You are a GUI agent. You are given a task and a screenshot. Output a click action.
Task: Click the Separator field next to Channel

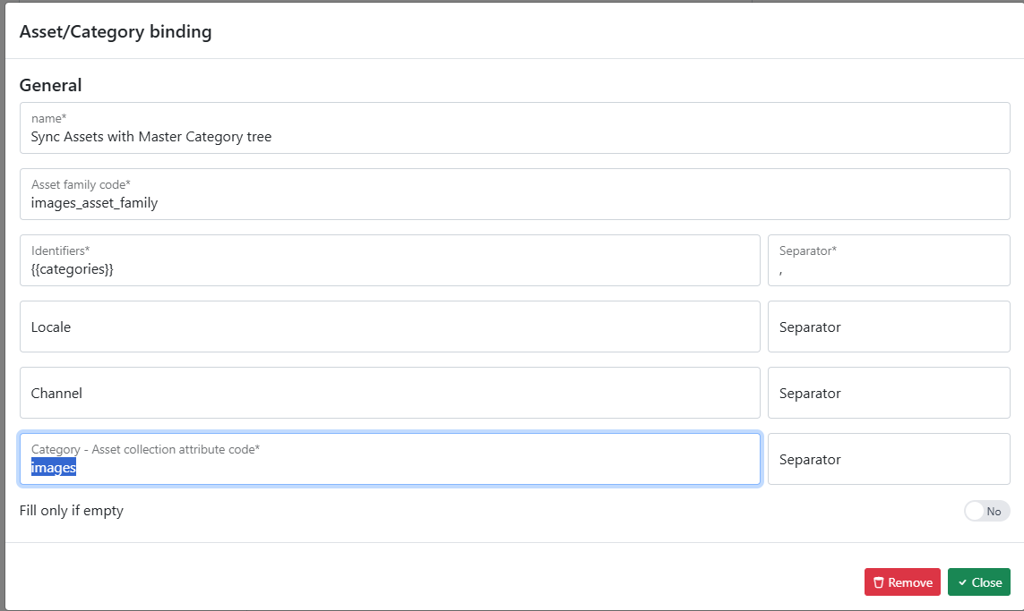889,393
